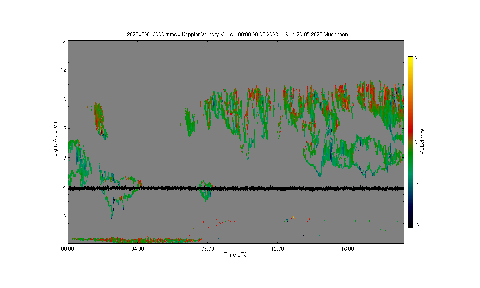Screen dimensions: 480x288
Task: Click the height tick label 14
Action: [64, 42]
